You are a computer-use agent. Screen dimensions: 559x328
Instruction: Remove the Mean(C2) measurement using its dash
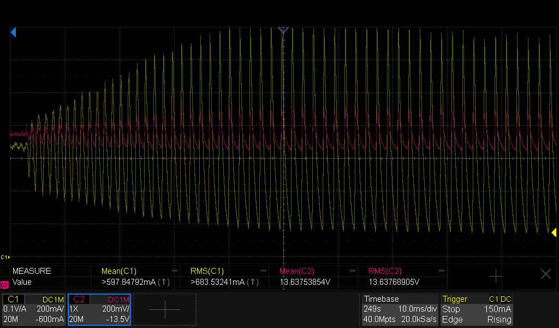coord(352,271)
